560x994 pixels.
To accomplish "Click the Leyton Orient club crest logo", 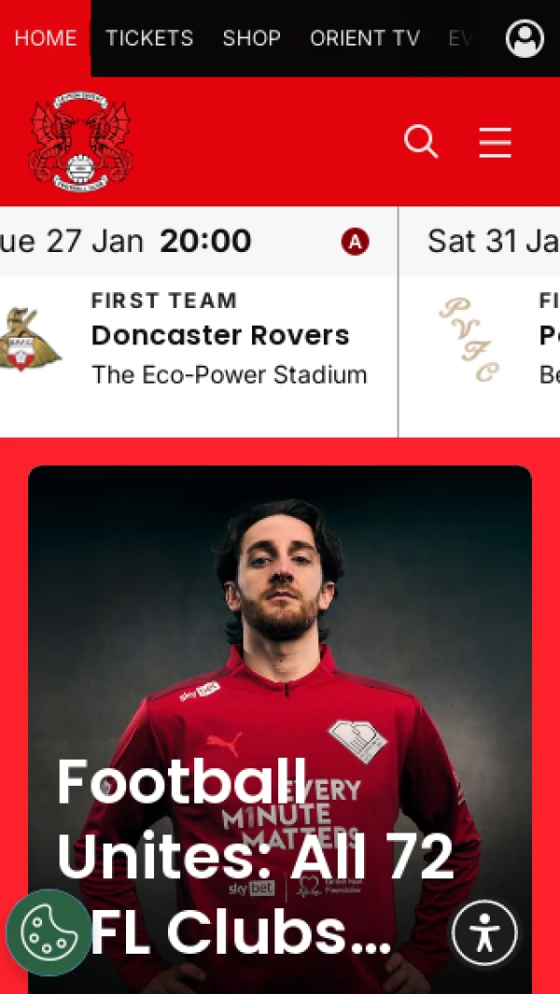I will pos(80,141).
